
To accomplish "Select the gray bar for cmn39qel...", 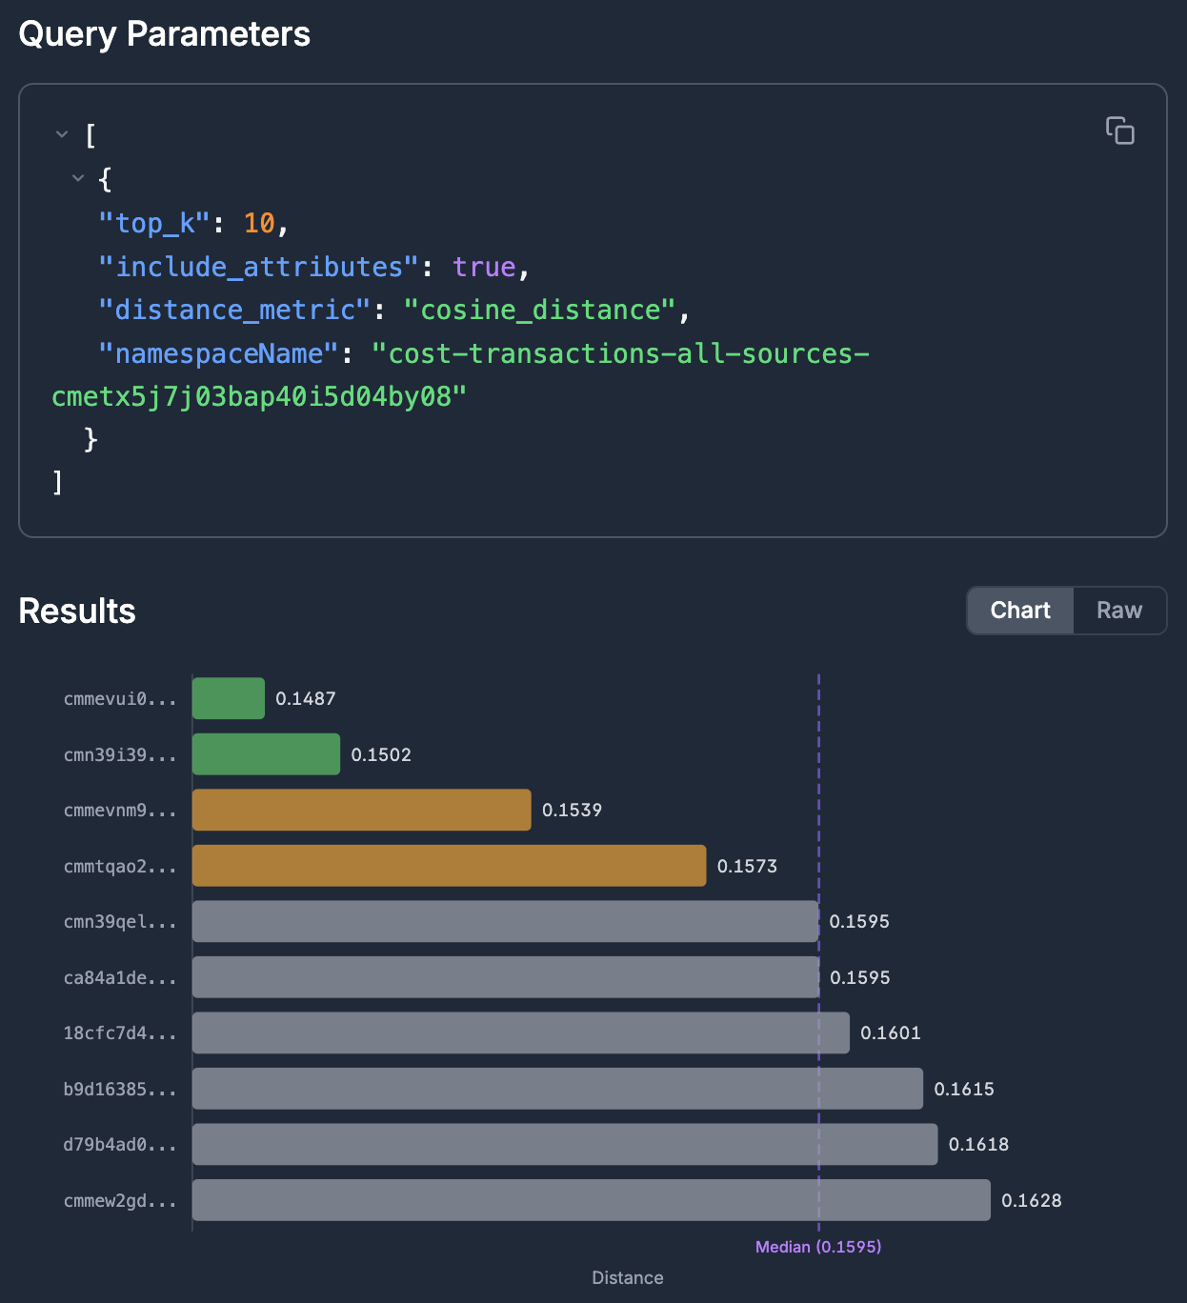I will pyautogui.click(x=506, y=921).
